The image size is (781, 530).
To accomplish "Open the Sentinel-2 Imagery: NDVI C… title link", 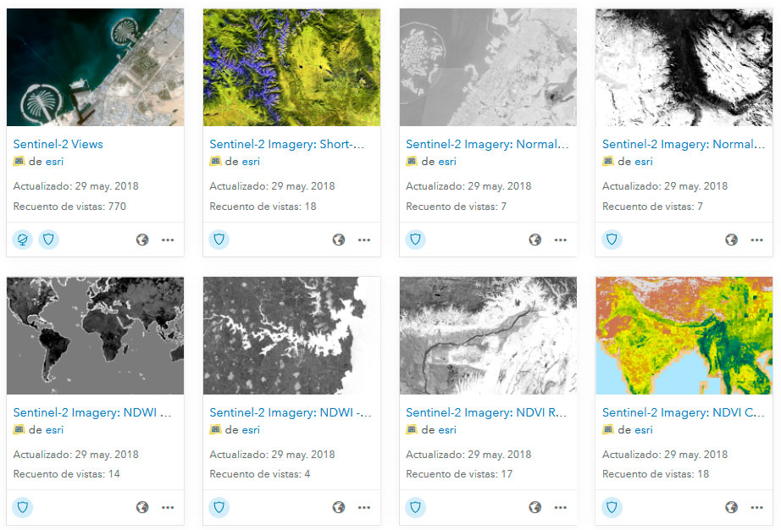I will pos(683,412).
